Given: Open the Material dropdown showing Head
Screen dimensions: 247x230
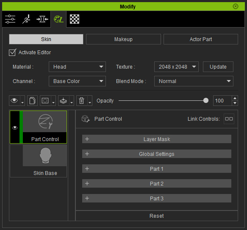Looking at the screenshot, I should click(77, 67).
